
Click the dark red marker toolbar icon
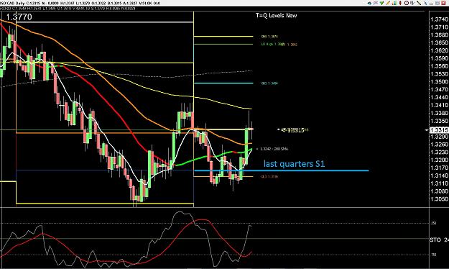(400, 3)
